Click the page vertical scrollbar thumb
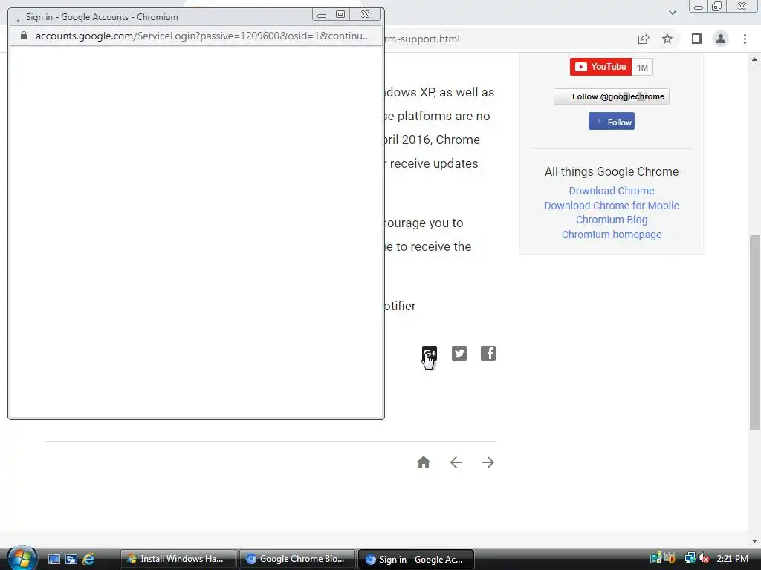This screenshot has width=761, height=570. click(x=754, y=332)
